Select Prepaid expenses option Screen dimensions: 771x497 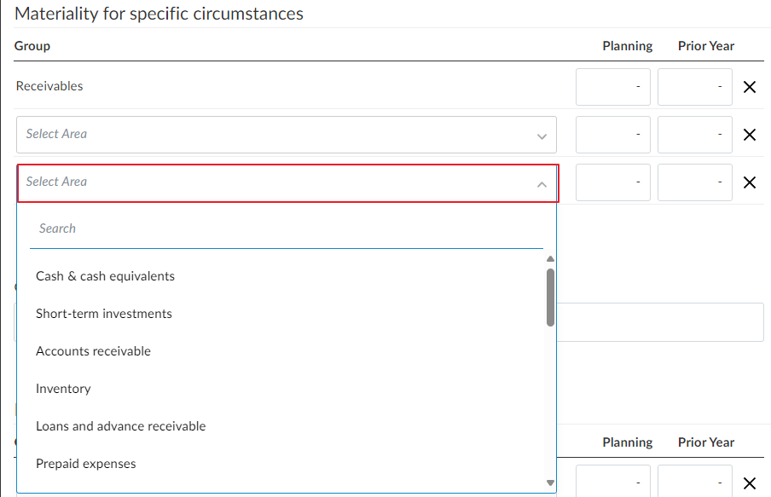[85, 464]
